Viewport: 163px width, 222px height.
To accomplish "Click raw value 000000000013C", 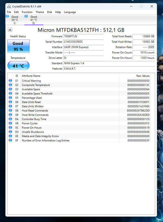I will click(x=138, y=85).
